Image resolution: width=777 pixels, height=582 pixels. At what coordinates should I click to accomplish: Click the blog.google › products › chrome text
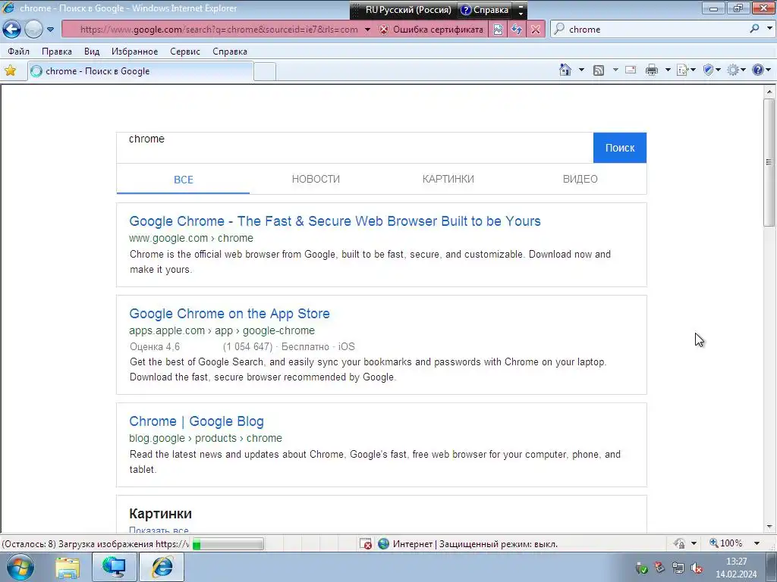point(205,438)
